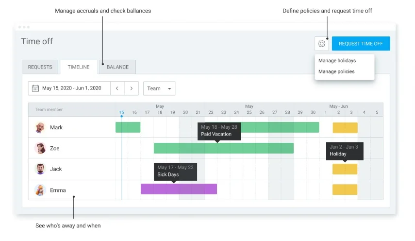
Task: Choose Manage holidays from menu
Action: tap(337, 60)
